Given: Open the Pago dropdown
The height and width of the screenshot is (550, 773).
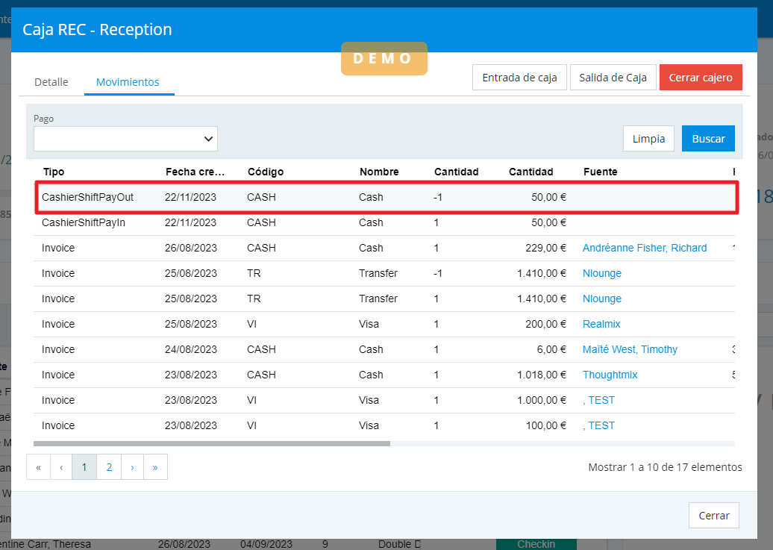Looking at the screenshot, I should [125, 139].
